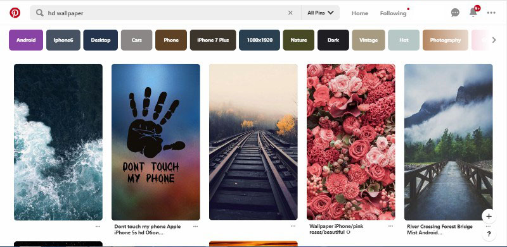507x247 pixels.
Task: Select the Phone category chip
Action: (171, 40)
